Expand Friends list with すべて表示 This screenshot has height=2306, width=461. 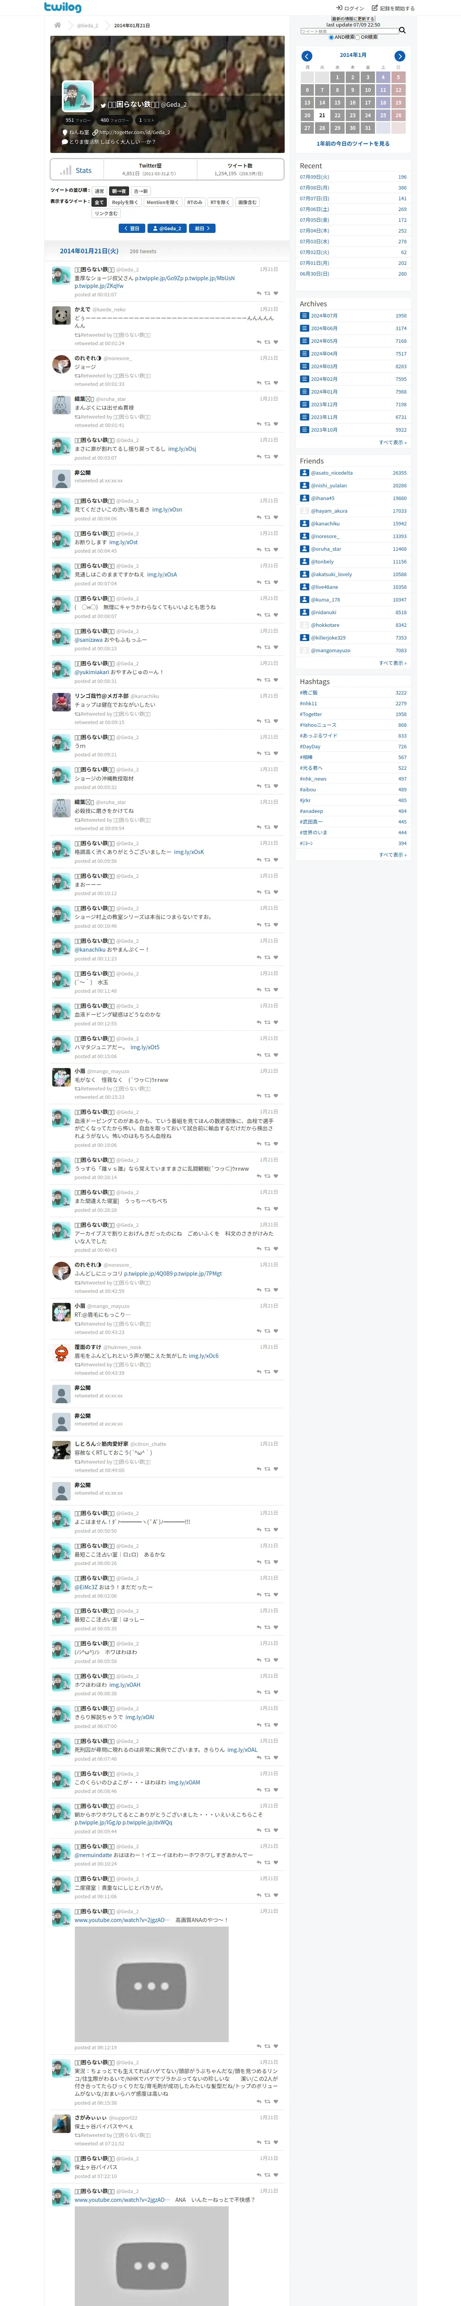click(x=392, y=663)
